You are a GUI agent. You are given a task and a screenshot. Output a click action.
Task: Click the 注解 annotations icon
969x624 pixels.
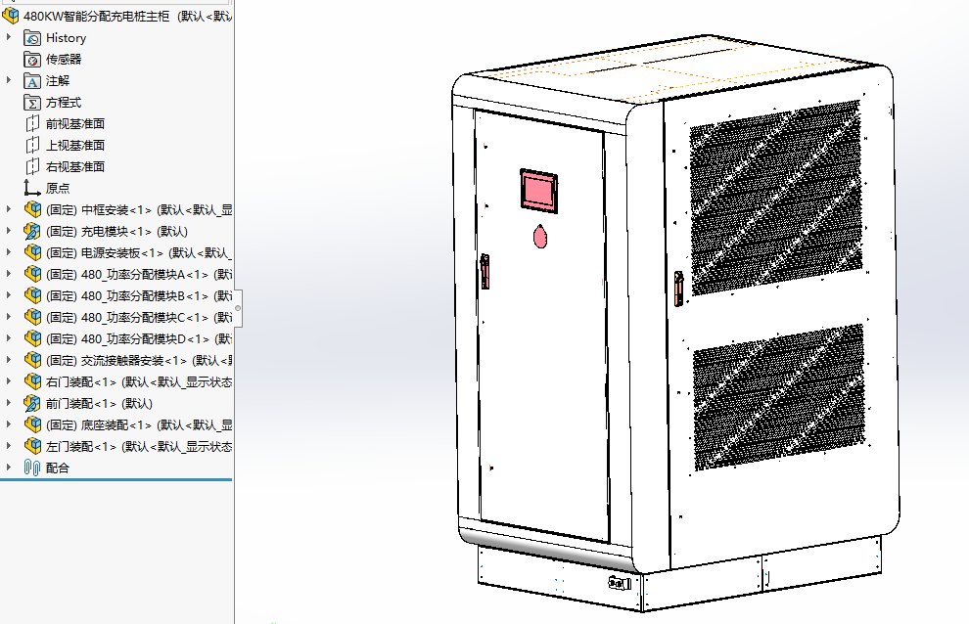32,81
